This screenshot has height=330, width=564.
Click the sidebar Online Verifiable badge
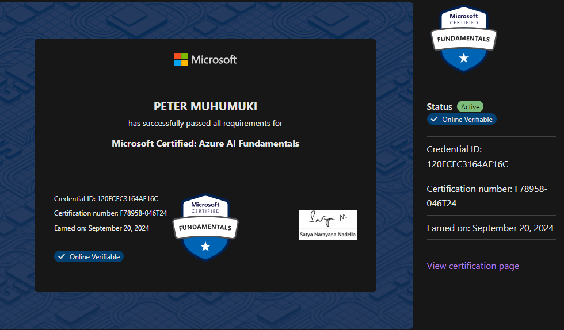pos(462,120)
